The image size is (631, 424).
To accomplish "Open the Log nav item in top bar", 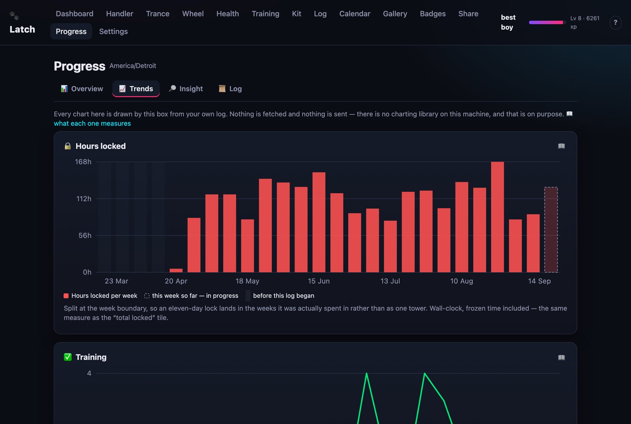I will (x=320, y=14).
